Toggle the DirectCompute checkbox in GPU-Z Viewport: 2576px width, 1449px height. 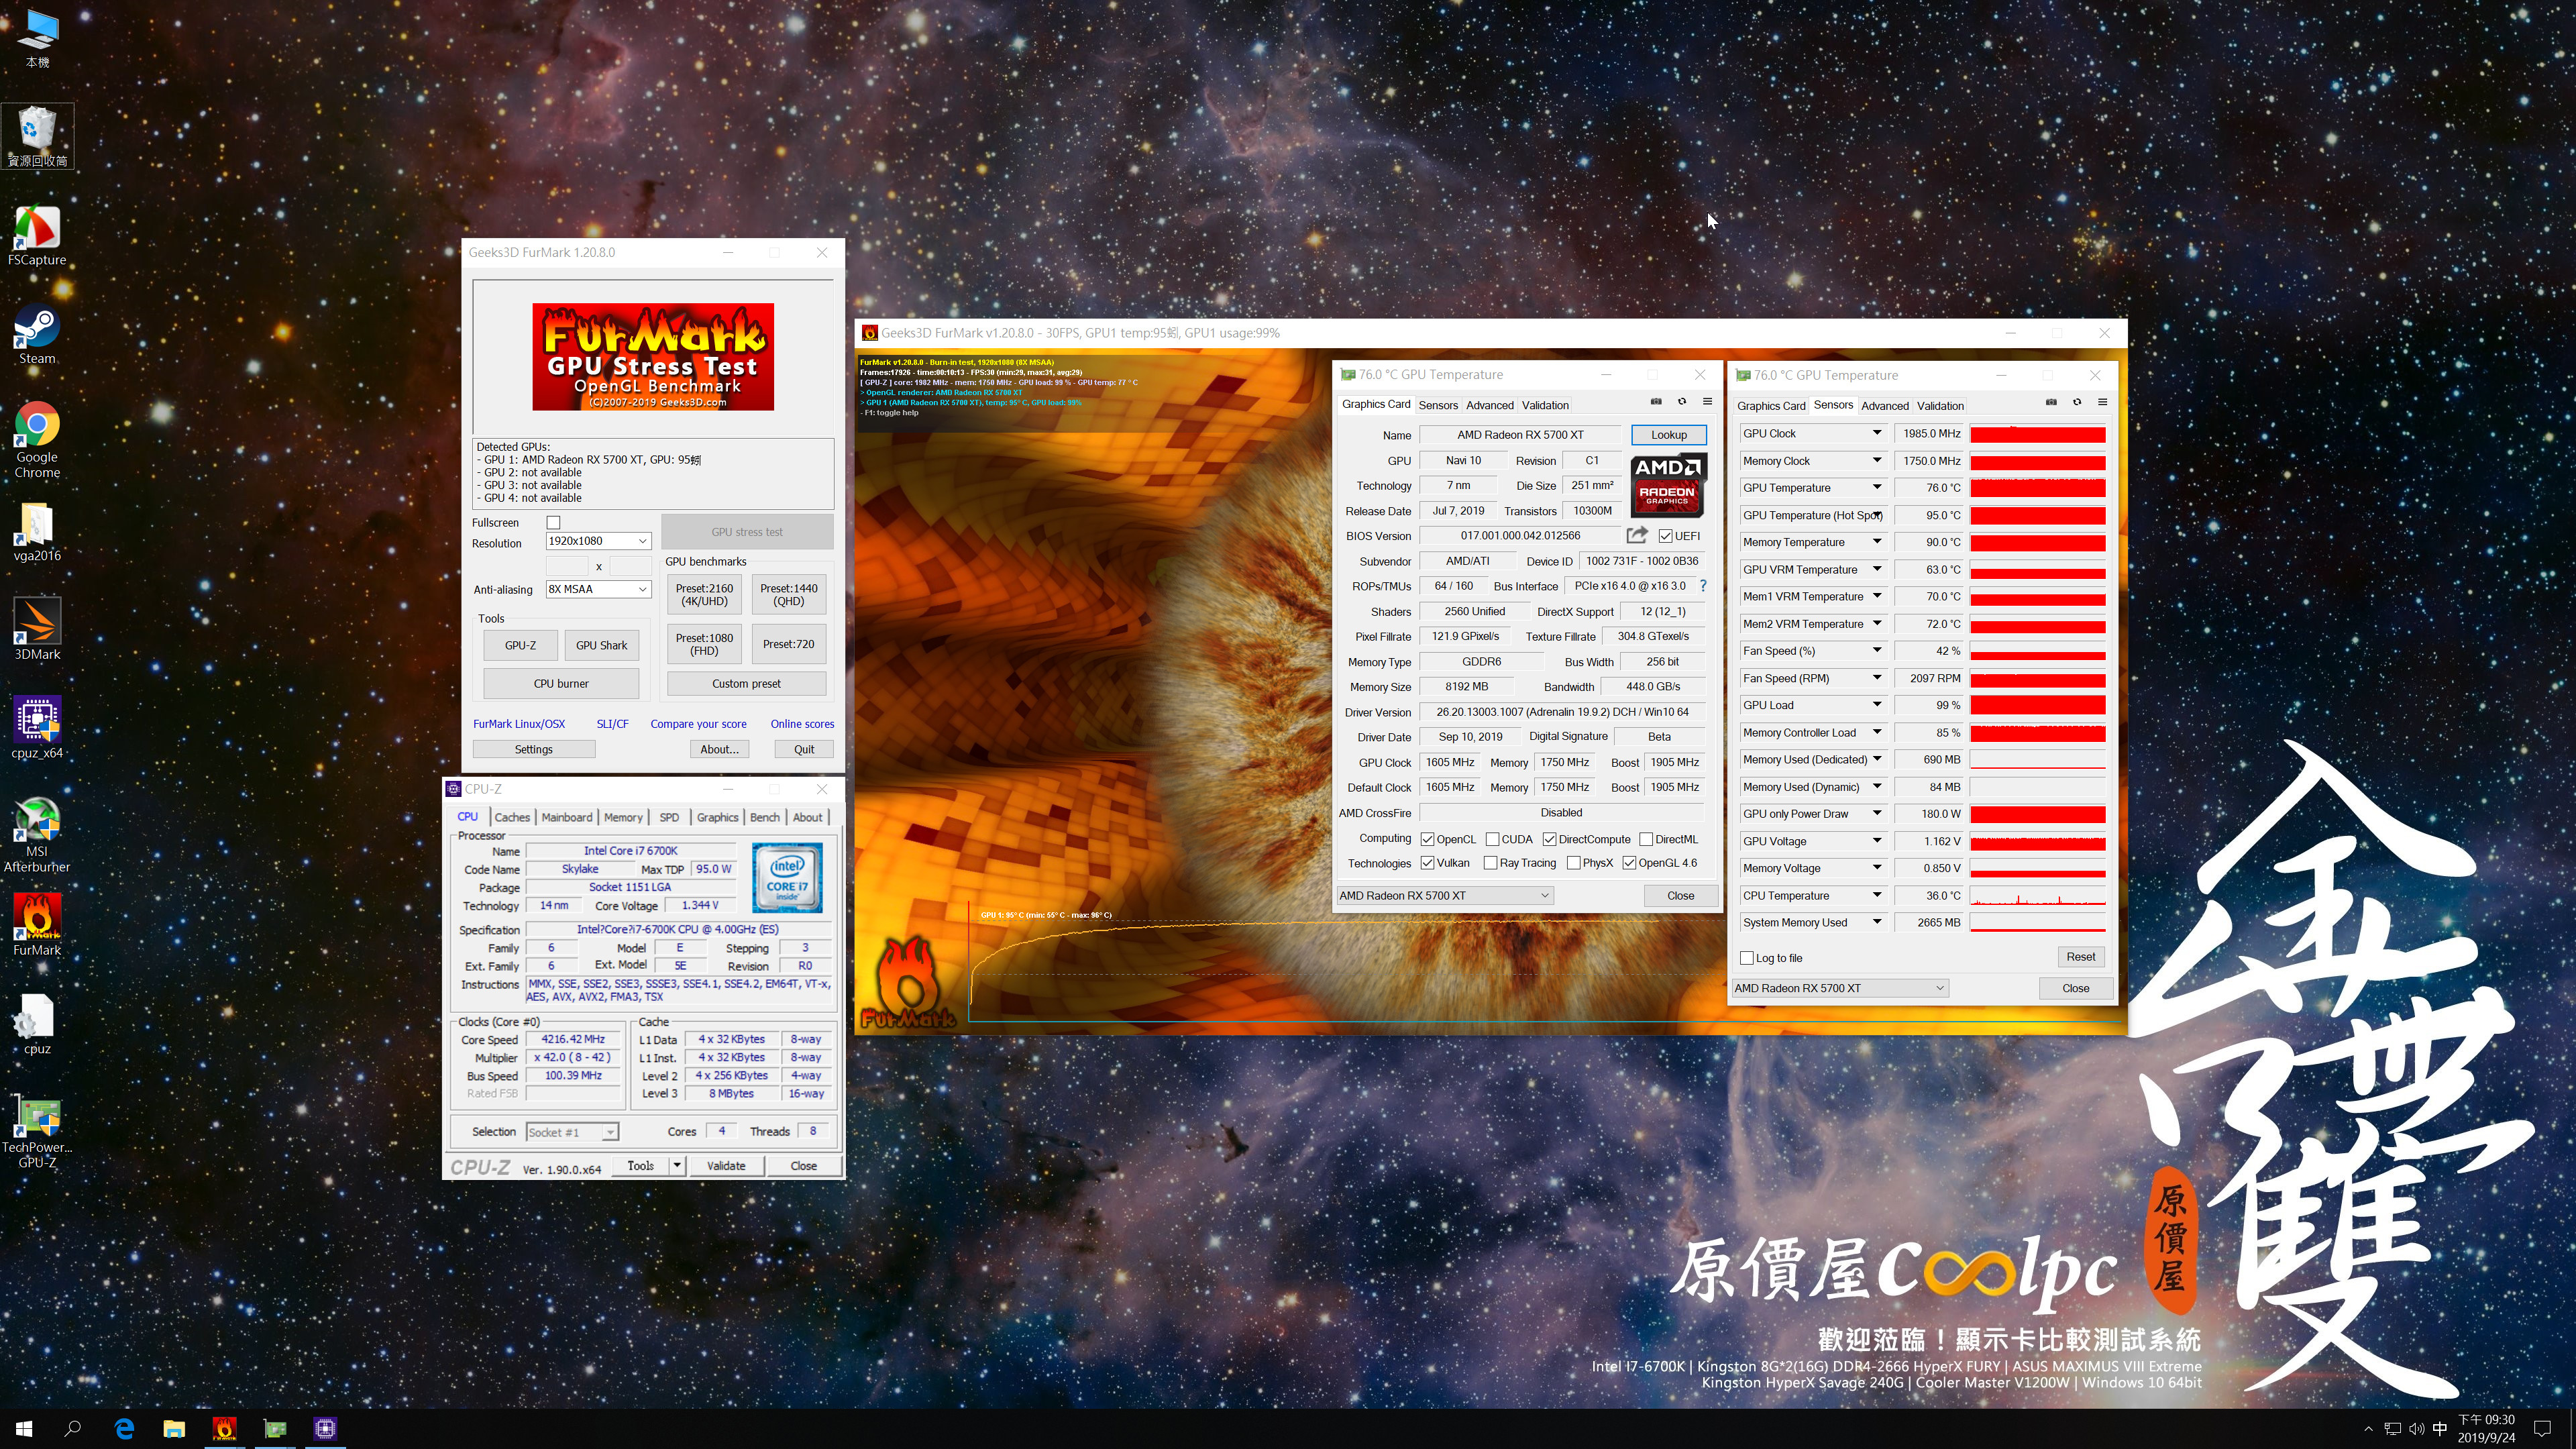pyautogui.click(x=1549, y=839)
